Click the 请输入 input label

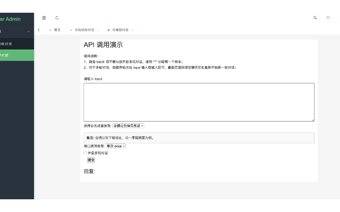(93, 79)
